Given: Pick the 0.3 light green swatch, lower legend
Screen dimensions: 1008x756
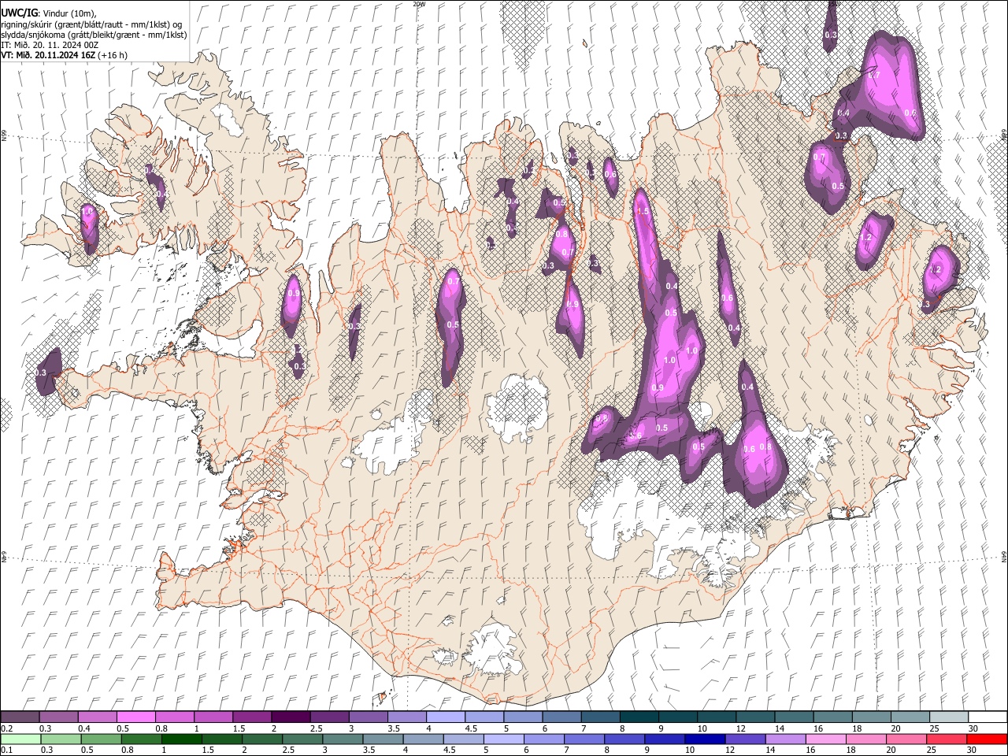Looking at the screenshot, I should [61, 739].
